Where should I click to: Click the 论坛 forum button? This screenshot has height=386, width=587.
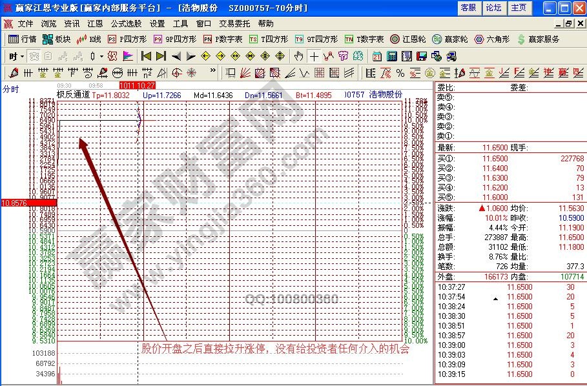coord(493,8)
